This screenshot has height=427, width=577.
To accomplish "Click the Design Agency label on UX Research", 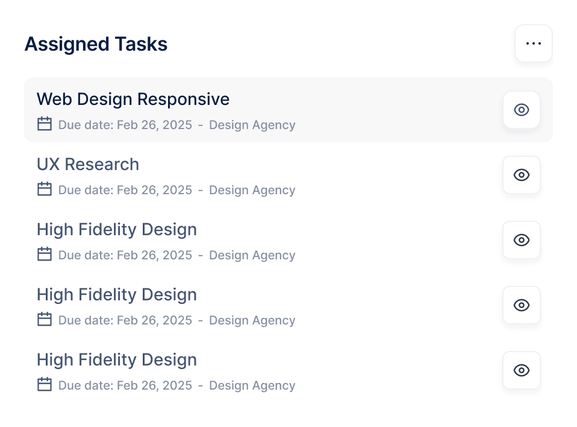I will (252, 190).
